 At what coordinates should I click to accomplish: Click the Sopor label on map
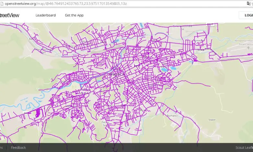point(212,120)
